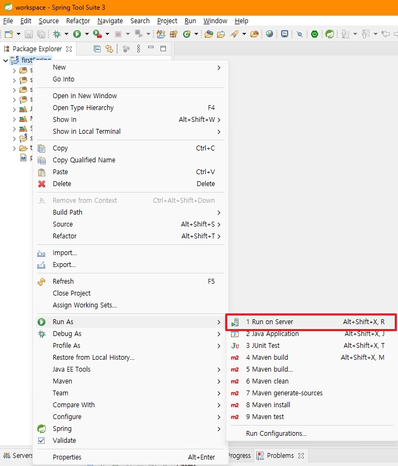
Task: Open the Project menu
Action: (x=167, y=21)
